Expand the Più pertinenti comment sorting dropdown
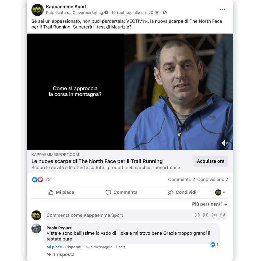This screenshot has height=261, width=260. click(x=210, y=204)
